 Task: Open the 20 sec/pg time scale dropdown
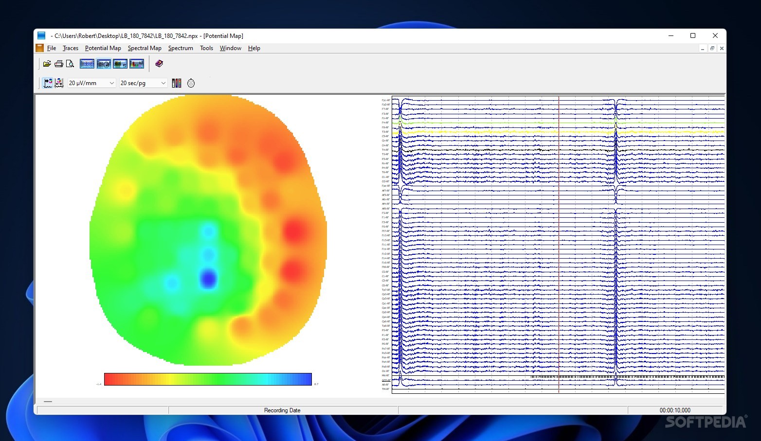coord(143,83)
